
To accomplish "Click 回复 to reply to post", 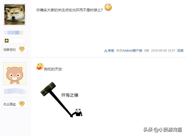I will click(x=180, y=51).
